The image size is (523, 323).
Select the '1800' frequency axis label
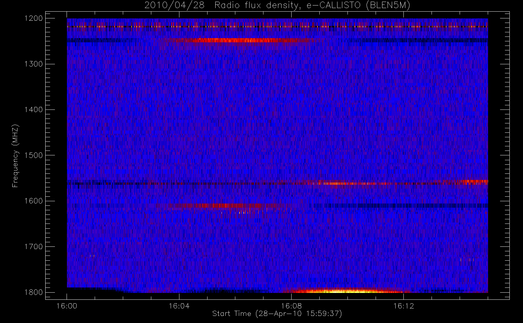tap(34, 292)
